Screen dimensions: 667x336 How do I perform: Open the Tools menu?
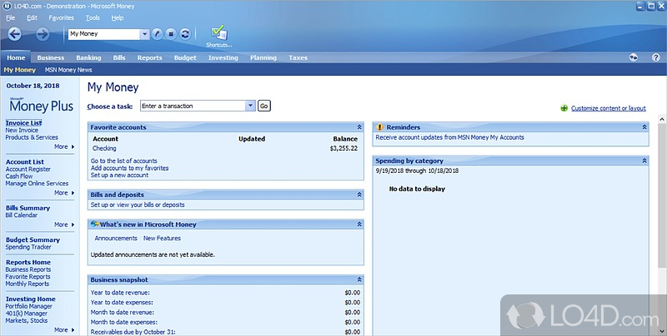(x=93, y=17)
